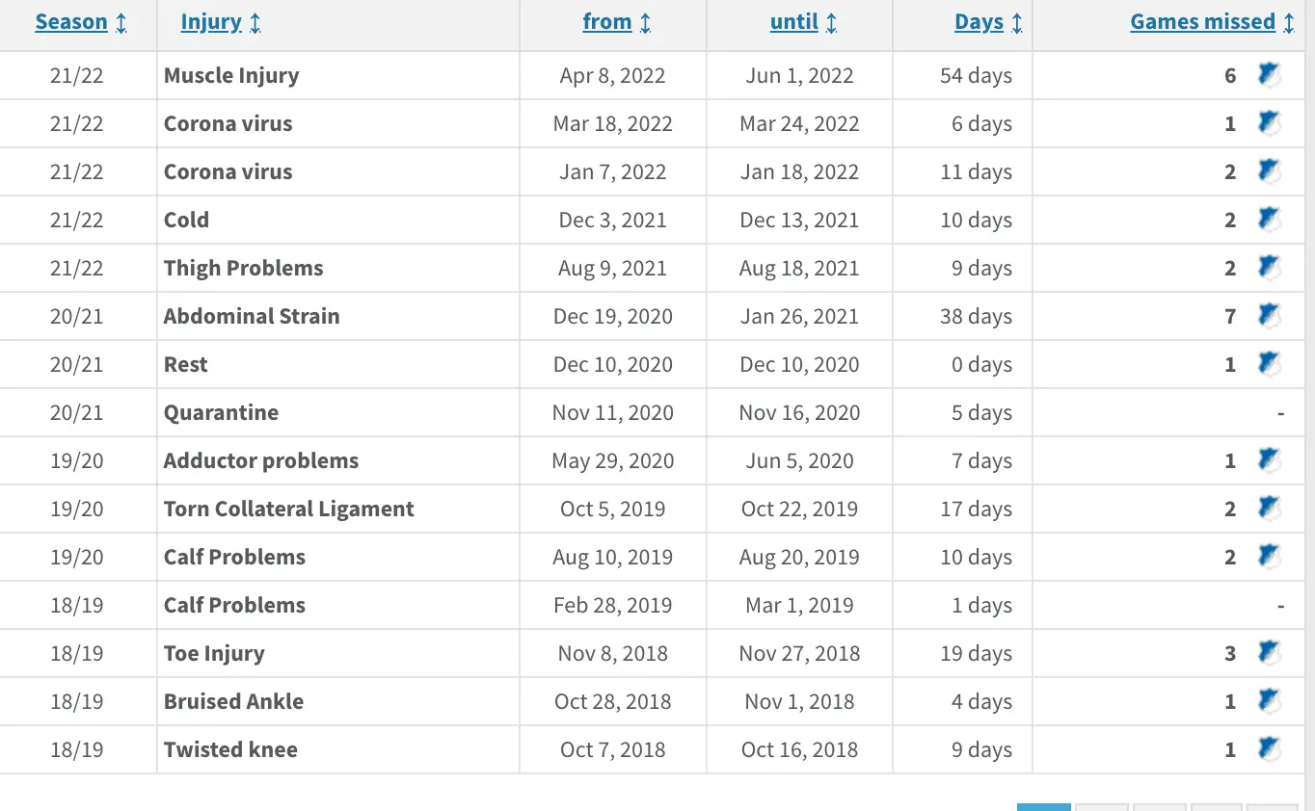
Task: Select the club crest in the Bruised Ankle row
Action: (x=1269, y=701)
